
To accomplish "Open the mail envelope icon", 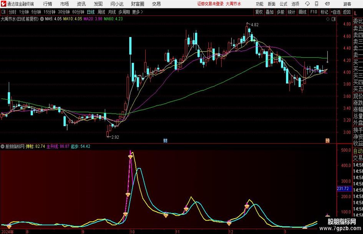I will [327, 4].
